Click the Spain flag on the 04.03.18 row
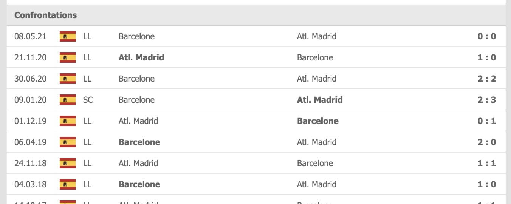511x204 pixels. (x=68, y=184)
